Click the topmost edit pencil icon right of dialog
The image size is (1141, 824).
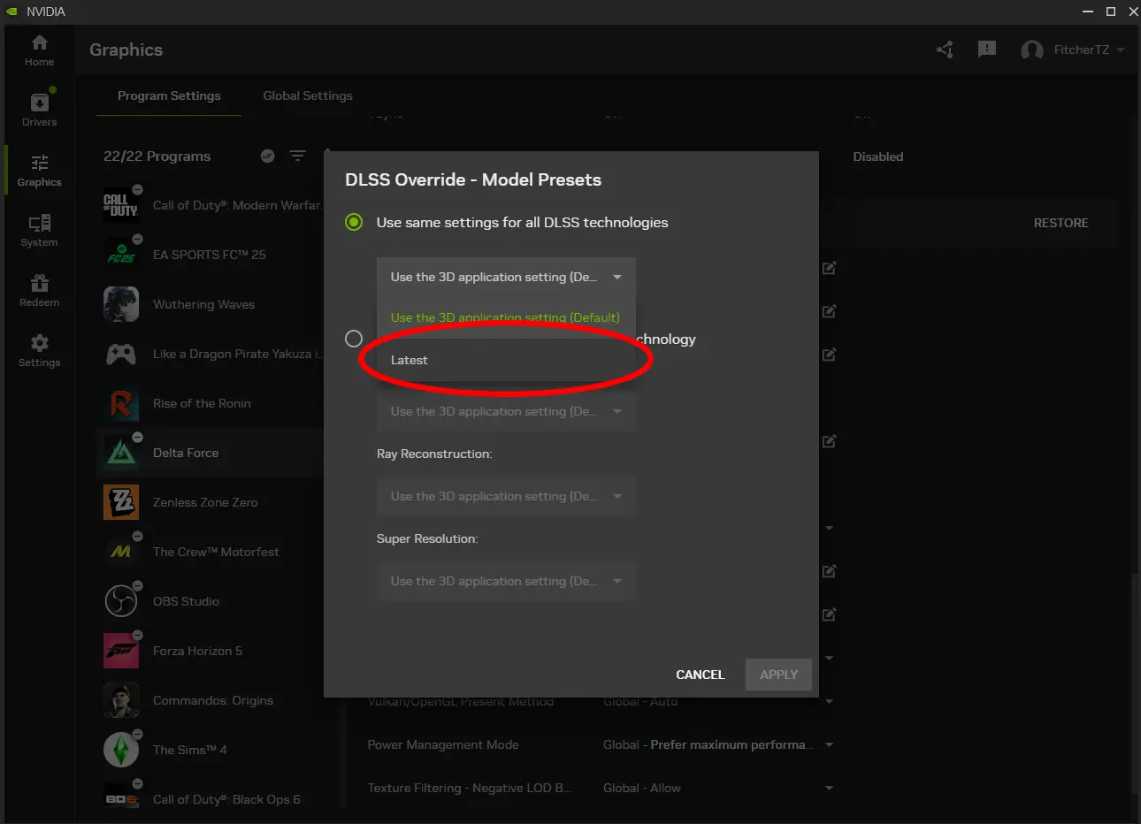[x=829, y=268]
